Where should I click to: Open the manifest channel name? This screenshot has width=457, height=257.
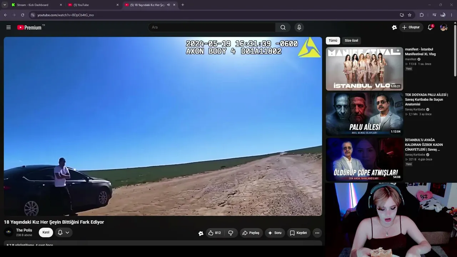[411, 59]
